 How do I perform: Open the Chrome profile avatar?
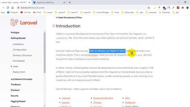tap(187, 8)
